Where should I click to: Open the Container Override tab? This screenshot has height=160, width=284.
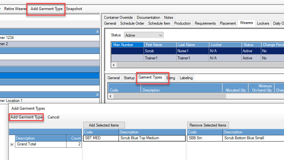[118, 18]
